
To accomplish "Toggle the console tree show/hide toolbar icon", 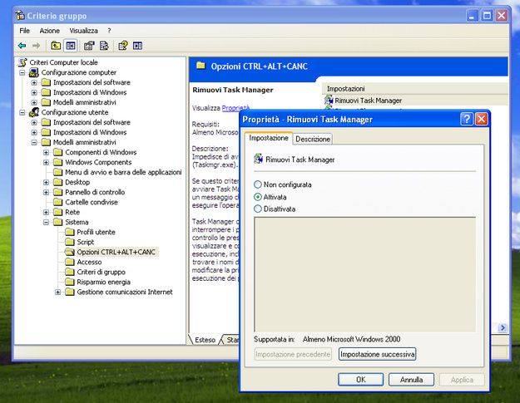I will tap(71, 46).
